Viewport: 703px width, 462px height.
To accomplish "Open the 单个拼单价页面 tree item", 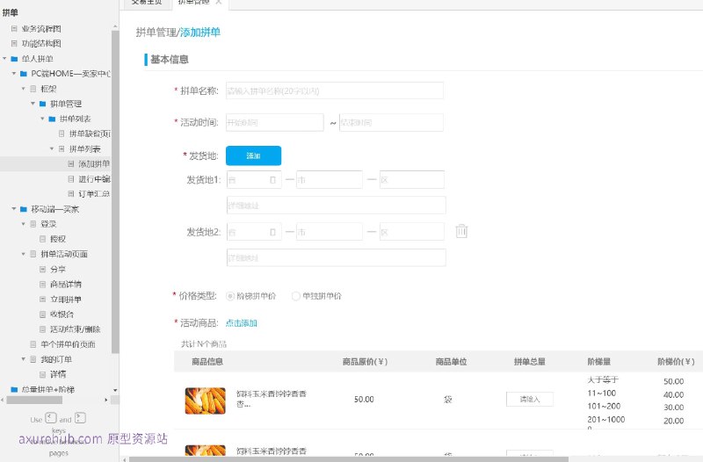I will [x=68, y=344].
